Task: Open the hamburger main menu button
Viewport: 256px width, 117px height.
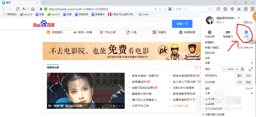Action: 252,9
